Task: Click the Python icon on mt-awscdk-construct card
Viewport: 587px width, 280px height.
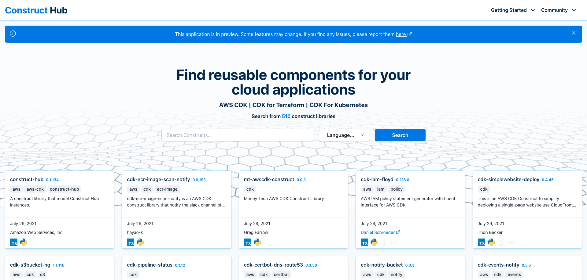Action: coord(257,242)
